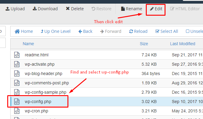Go Up One Level
This screenshot has height=119, width=203.
tap(56, 31)
